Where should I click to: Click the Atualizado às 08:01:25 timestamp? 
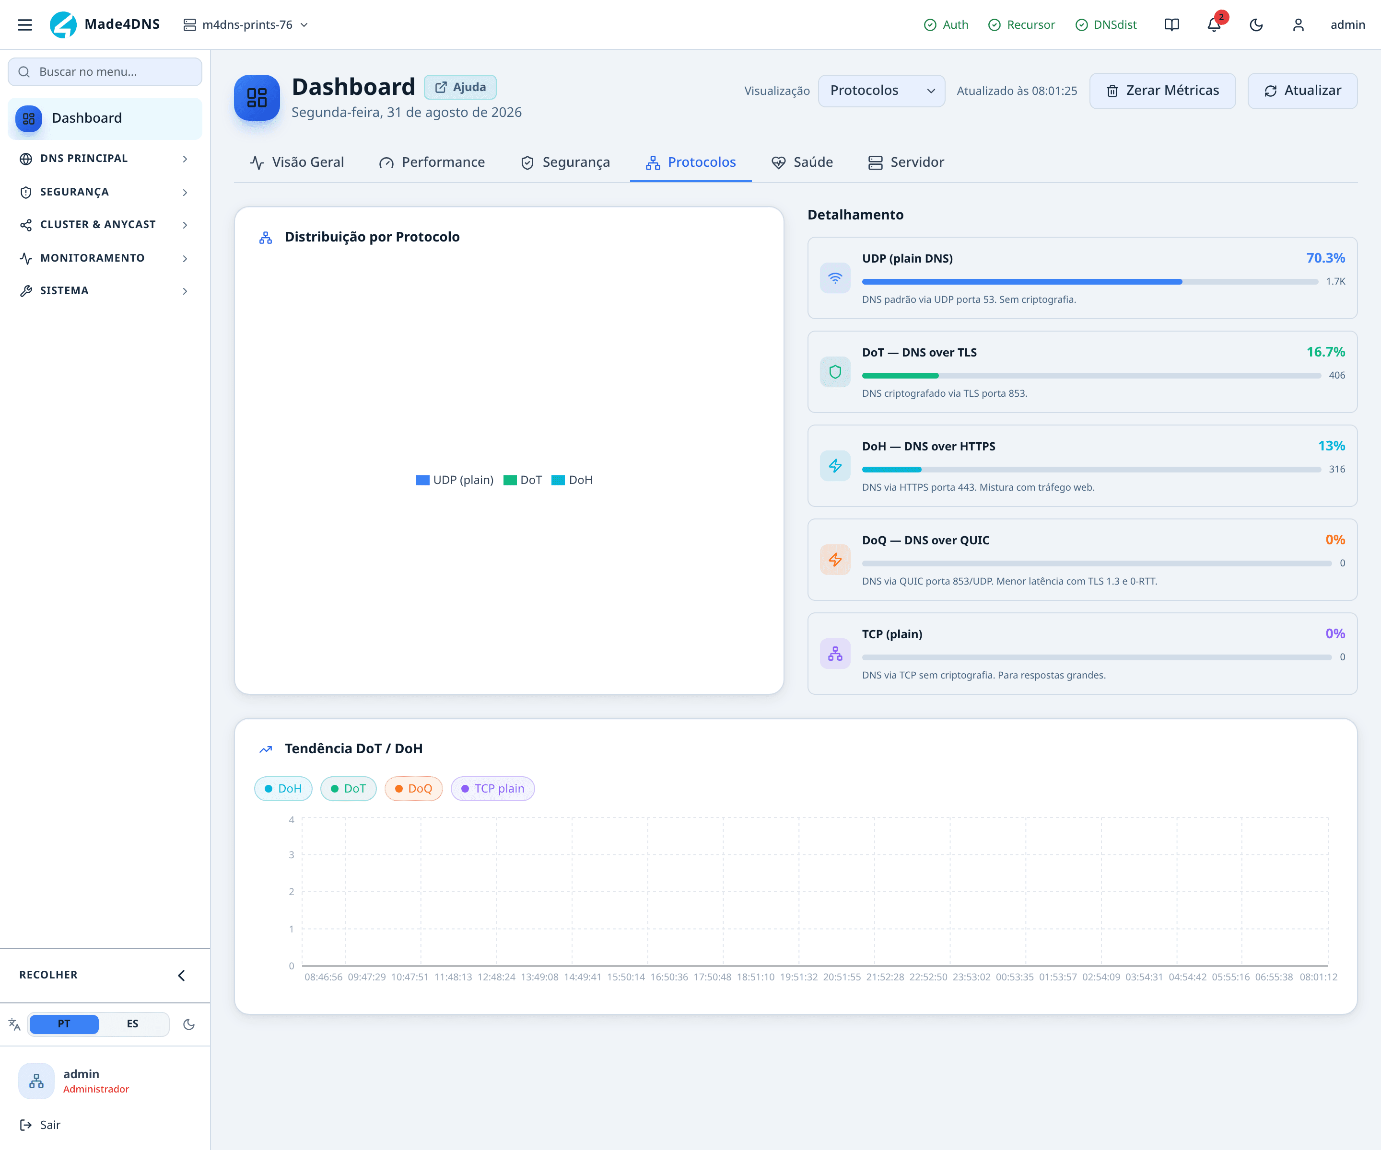click(x=1017, y=91)
